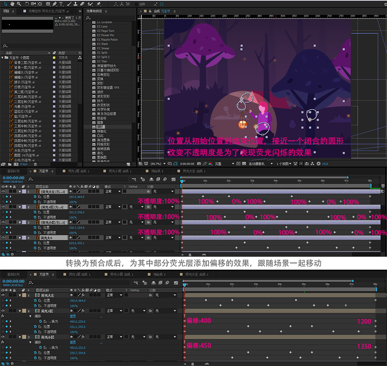Select the Puppet Pin tool
Screen dimensions: 387x366
99,4
